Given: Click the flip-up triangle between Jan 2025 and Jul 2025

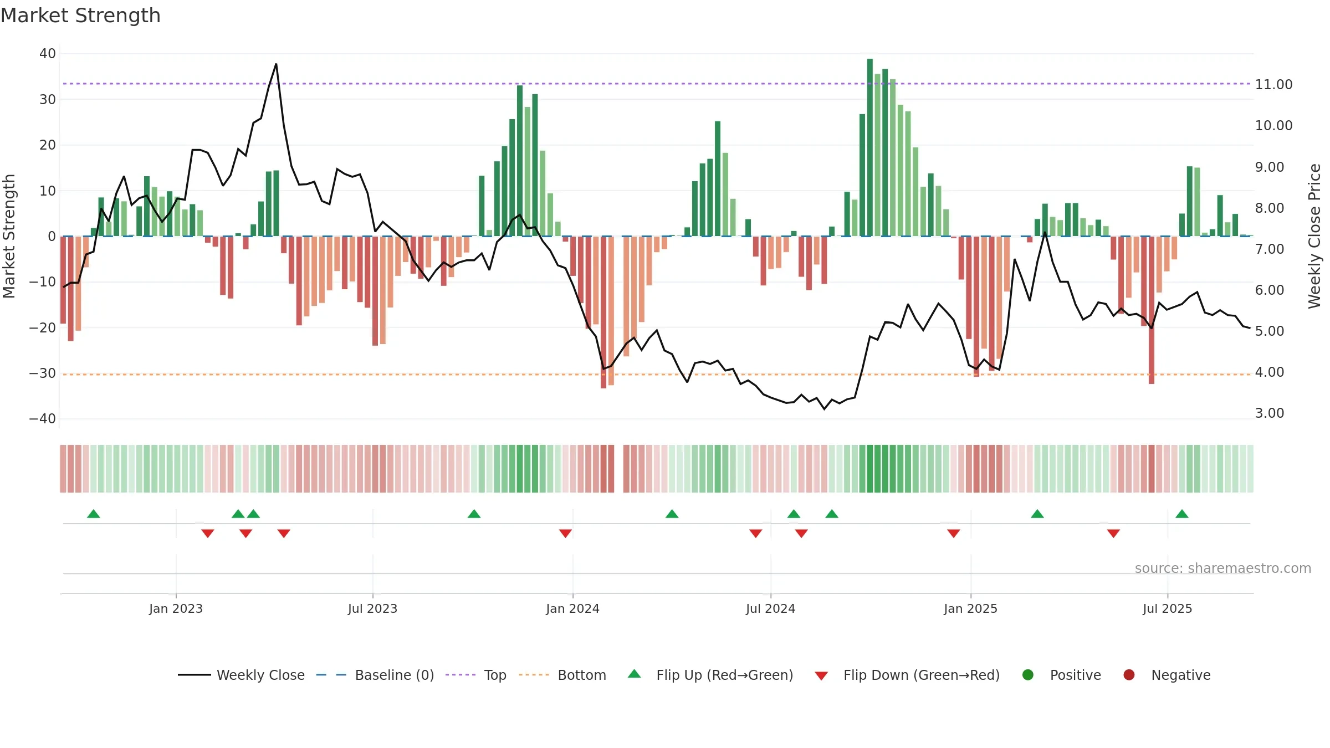Looking at the screenshot, I should click(x=1037, y=514).
